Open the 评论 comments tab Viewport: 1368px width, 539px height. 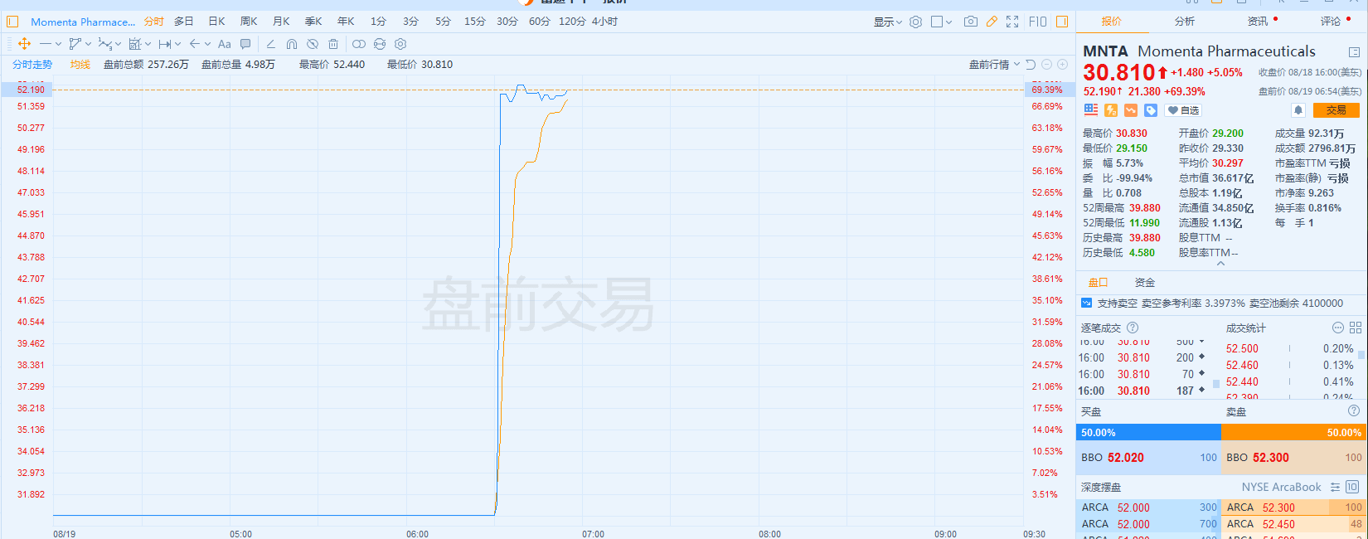coord(1331,22)
